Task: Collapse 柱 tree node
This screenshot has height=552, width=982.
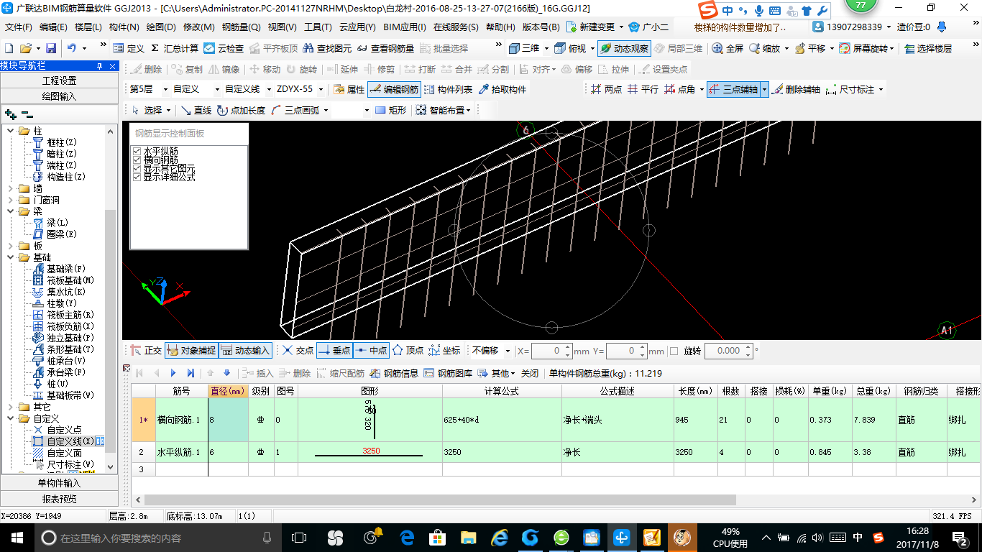Action: click(10, 131)
